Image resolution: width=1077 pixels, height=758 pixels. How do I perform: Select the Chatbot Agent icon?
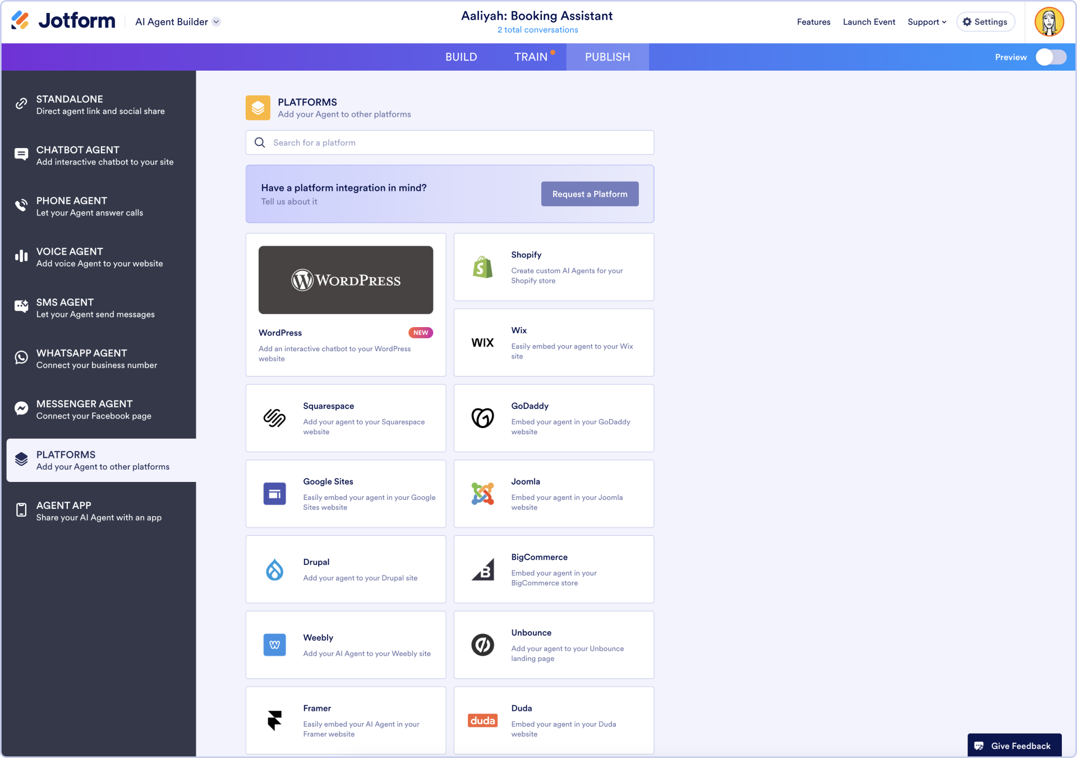21,154
